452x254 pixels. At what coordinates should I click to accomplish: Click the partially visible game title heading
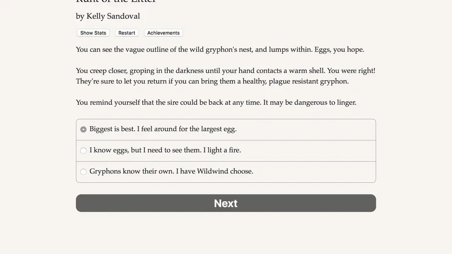tap(116, 2)
